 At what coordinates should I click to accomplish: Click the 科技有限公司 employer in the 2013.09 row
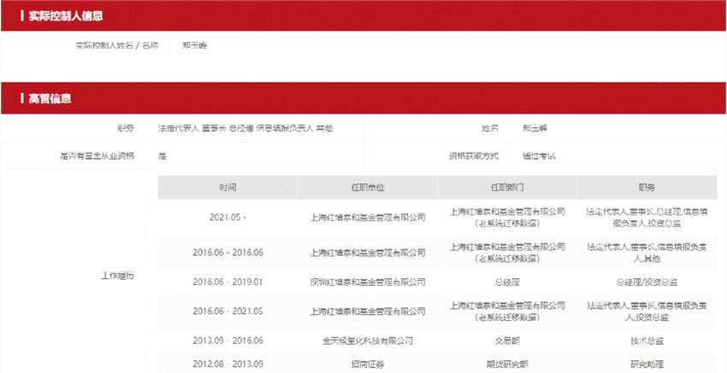tap(368, 341)
